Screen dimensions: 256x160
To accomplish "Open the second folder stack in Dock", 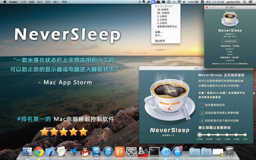I will 206,152.
